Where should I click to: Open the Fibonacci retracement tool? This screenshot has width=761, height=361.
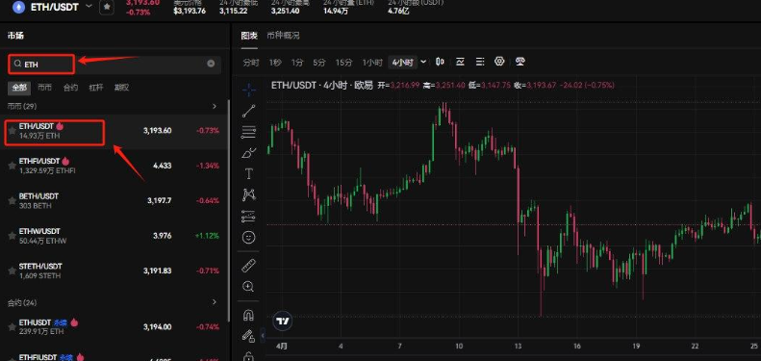[x=249, y=132]
